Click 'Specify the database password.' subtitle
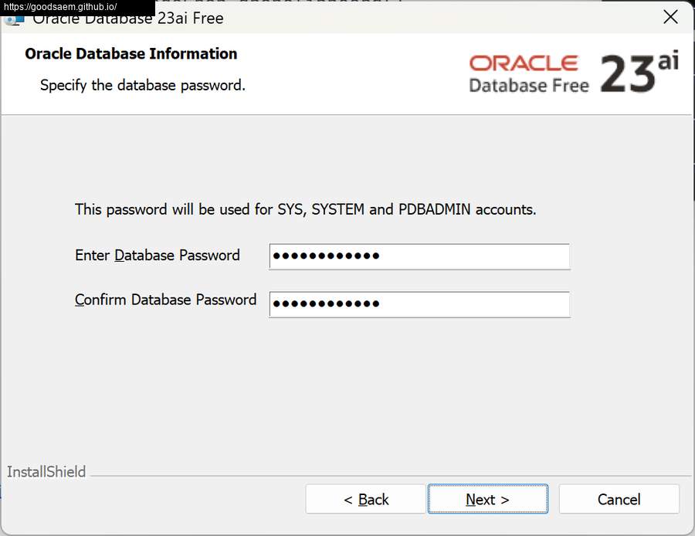The image size is (695, 536). pyautogui.click(x=143, y=85)
